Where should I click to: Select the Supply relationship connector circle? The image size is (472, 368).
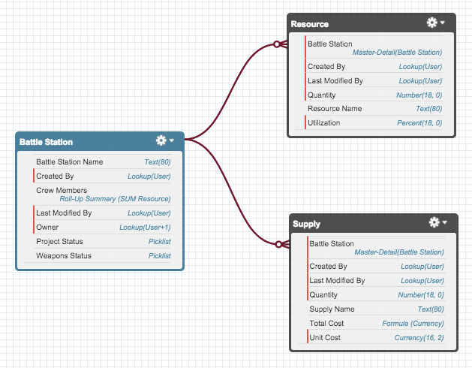coord(278,244)
